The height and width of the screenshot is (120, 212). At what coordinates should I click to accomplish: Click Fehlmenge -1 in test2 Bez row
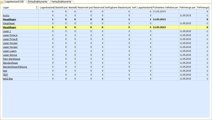tap(207, 79)
